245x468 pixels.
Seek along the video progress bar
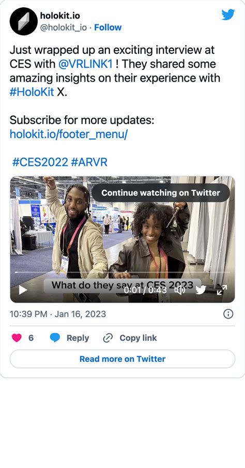[x=122, y=272]
